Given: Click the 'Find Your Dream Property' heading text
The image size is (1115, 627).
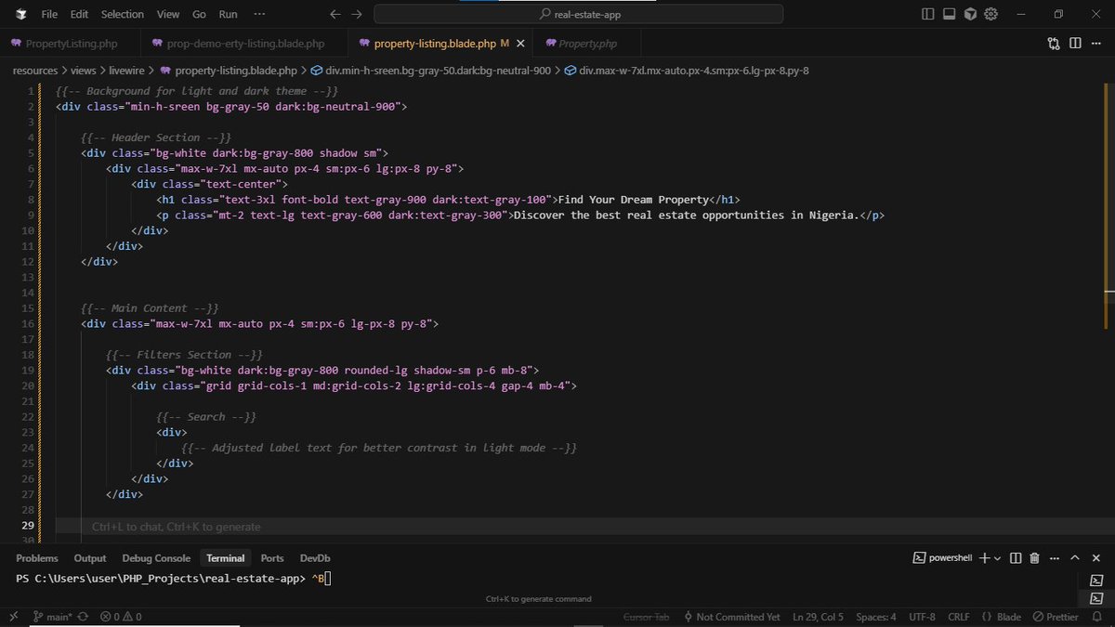Looking at the screenshot, I should pyautogui.click(x=635, y=200).
